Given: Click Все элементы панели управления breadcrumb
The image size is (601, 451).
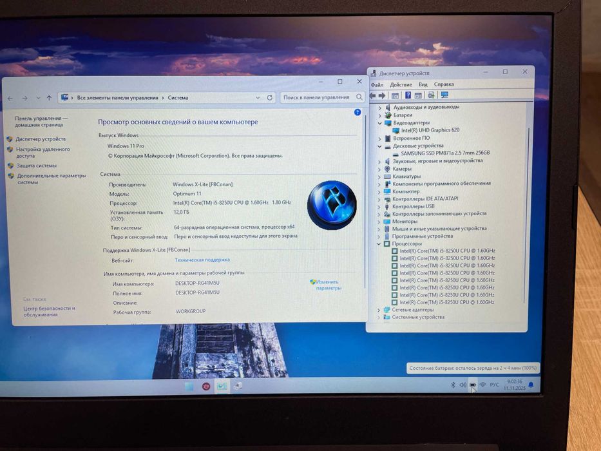Looking at the screenshot, I should coord(117,98).
